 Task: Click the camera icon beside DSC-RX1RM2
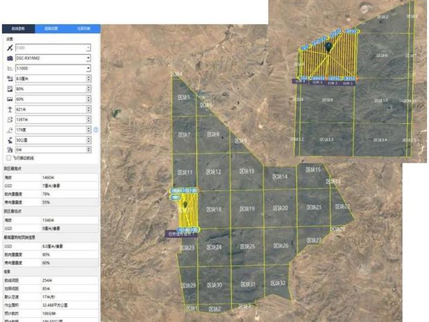tap(10, 58)
